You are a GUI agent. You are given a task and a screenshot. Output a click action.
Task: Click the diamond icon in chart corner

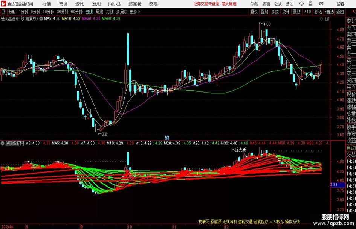321,19
